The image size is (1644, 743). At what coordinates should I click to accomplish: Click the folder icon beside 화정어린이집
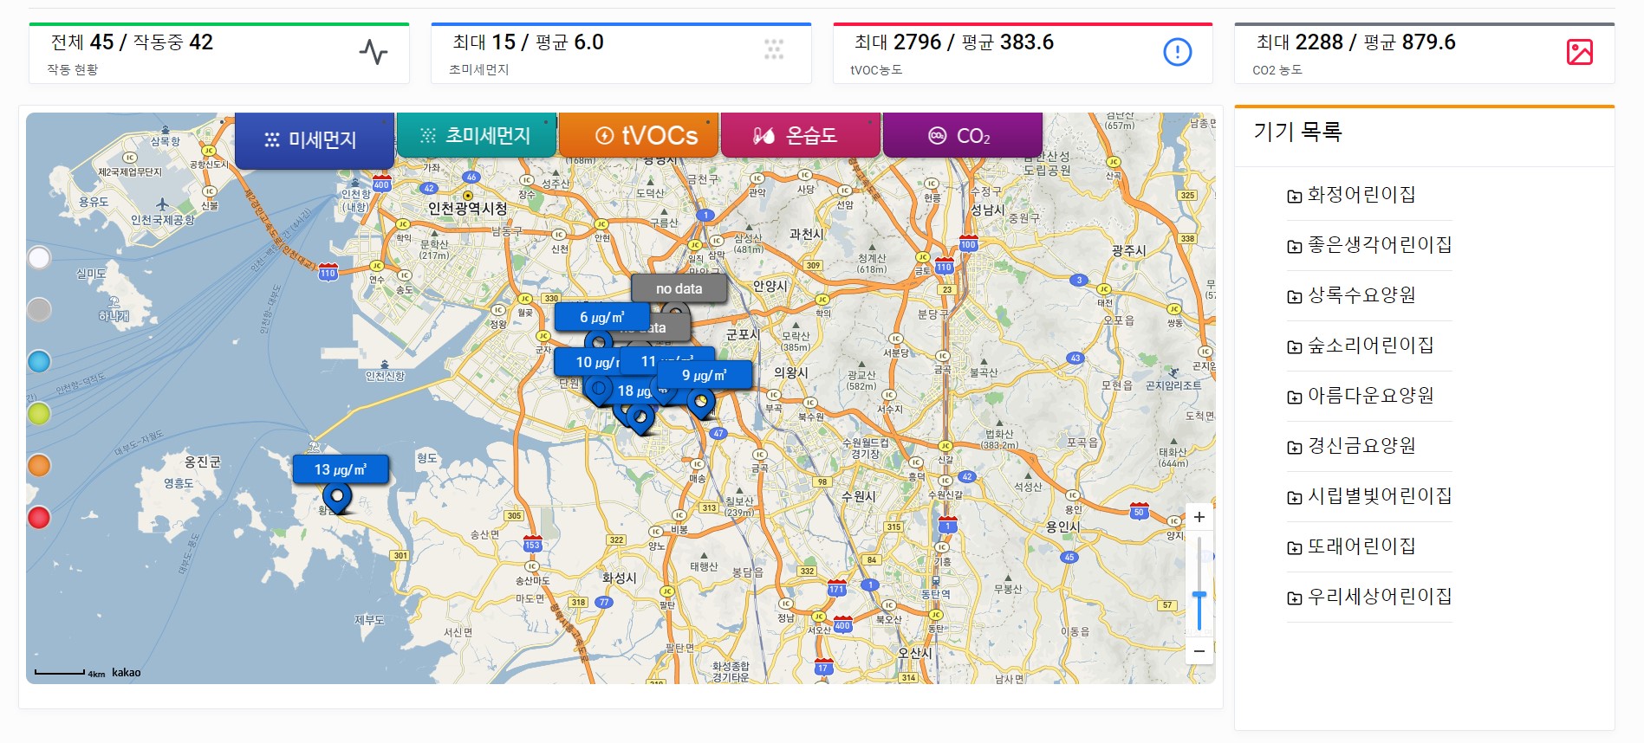(1294, 197)
